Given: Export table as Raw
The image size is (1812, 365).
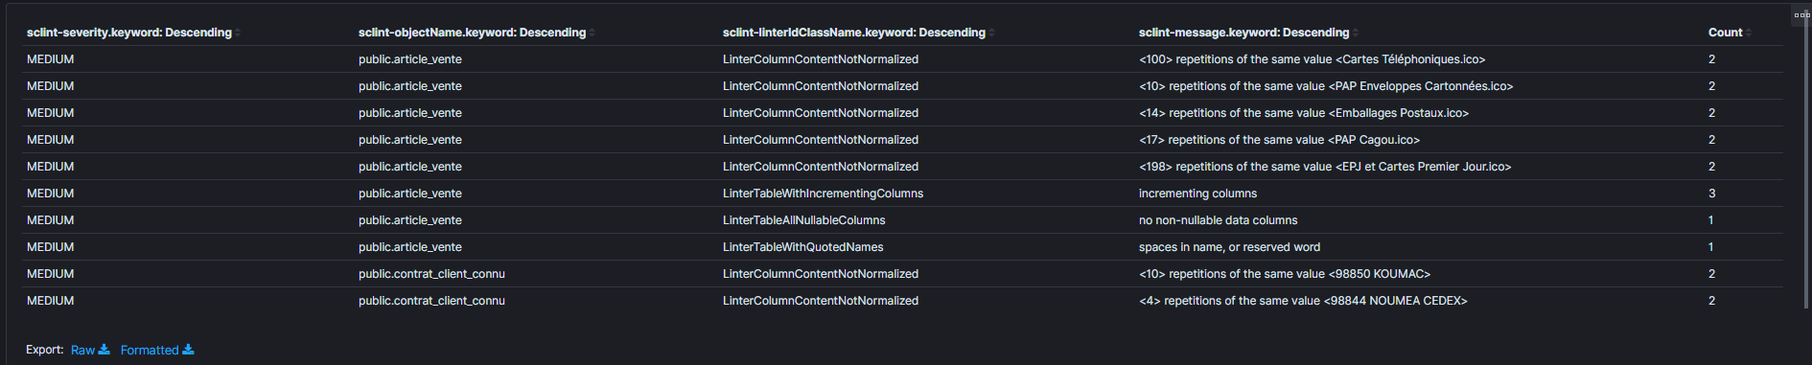Looking at the screenshot, I should point(82,351).
